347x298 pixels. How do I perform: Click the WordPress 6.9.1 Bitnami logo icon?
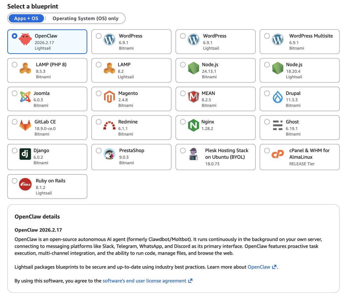pyautogui.click(x=109, y=40)
